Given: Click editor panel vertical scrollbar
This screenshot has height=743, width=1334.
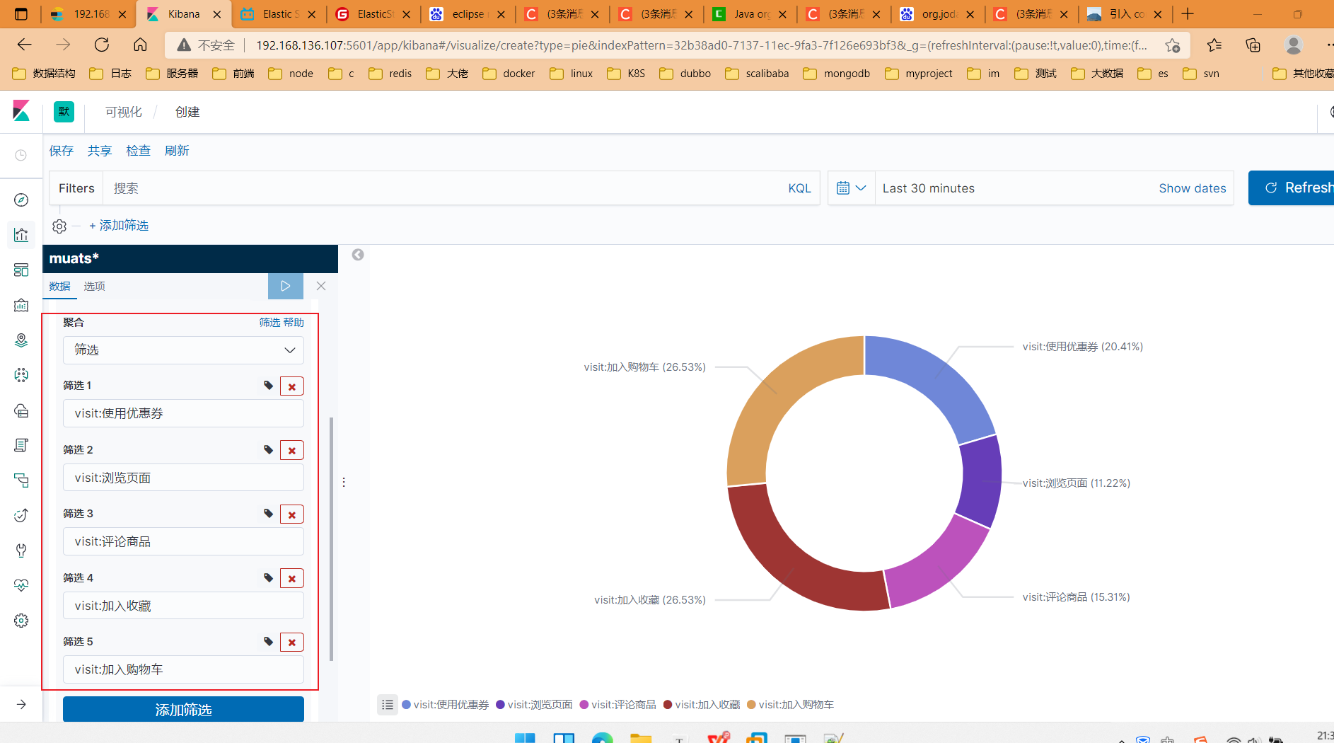Looking at the screenshot, I should pos(331,538).
